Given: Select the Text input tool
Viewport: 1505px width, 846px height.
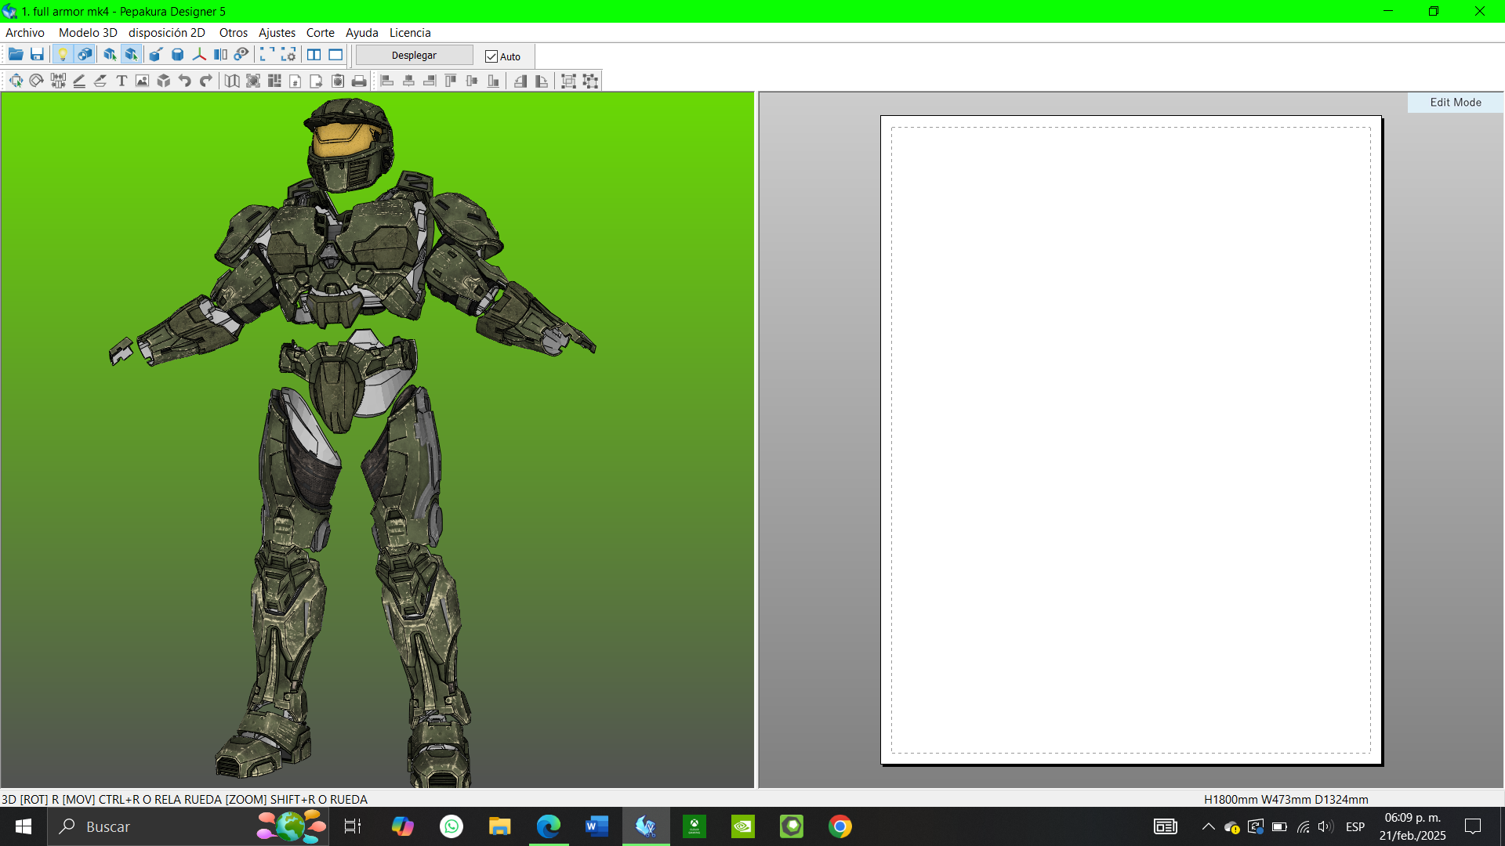Looking at the screenshot, I should [121, 81].
